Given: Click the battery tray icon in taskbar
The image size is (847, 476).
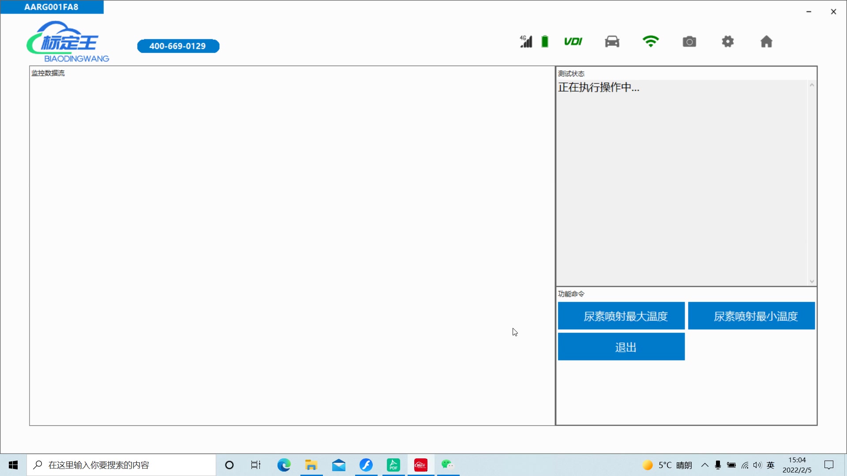Looking at the screenshot, I should 731,465.
